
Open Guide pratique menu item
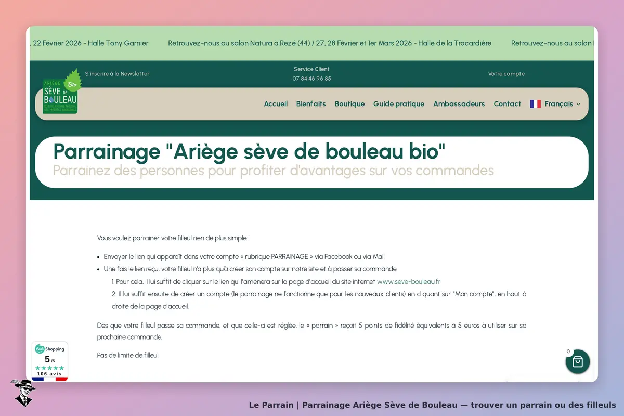399,104
